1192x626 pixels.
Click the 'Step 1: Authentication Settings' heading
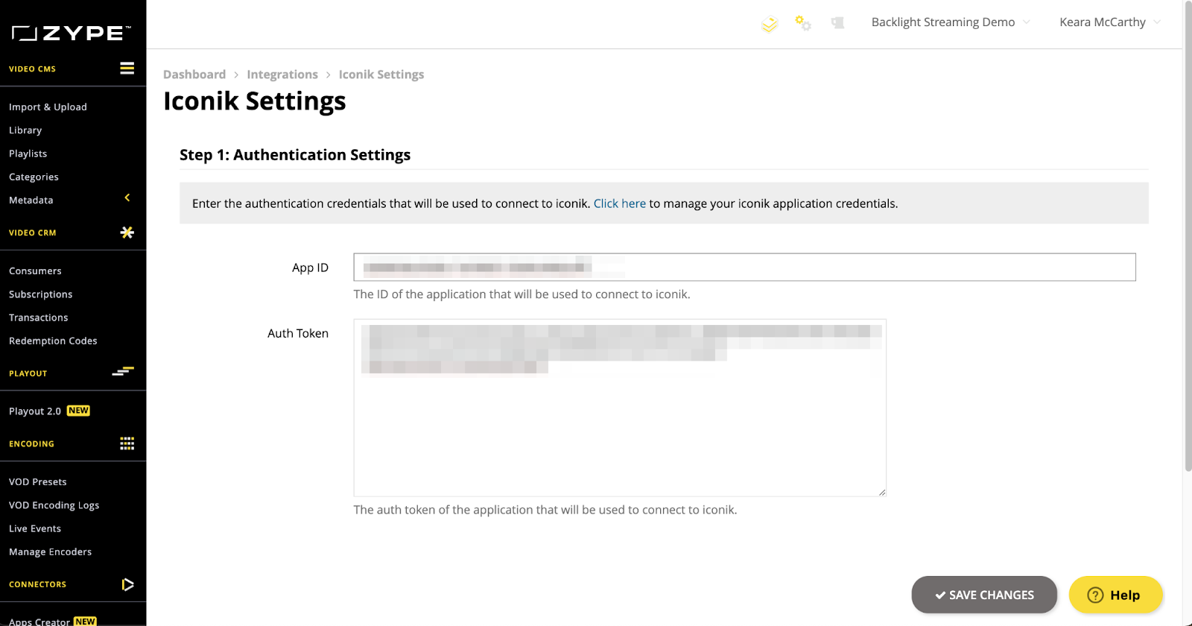pyautogui.click(x=295, y=154)
